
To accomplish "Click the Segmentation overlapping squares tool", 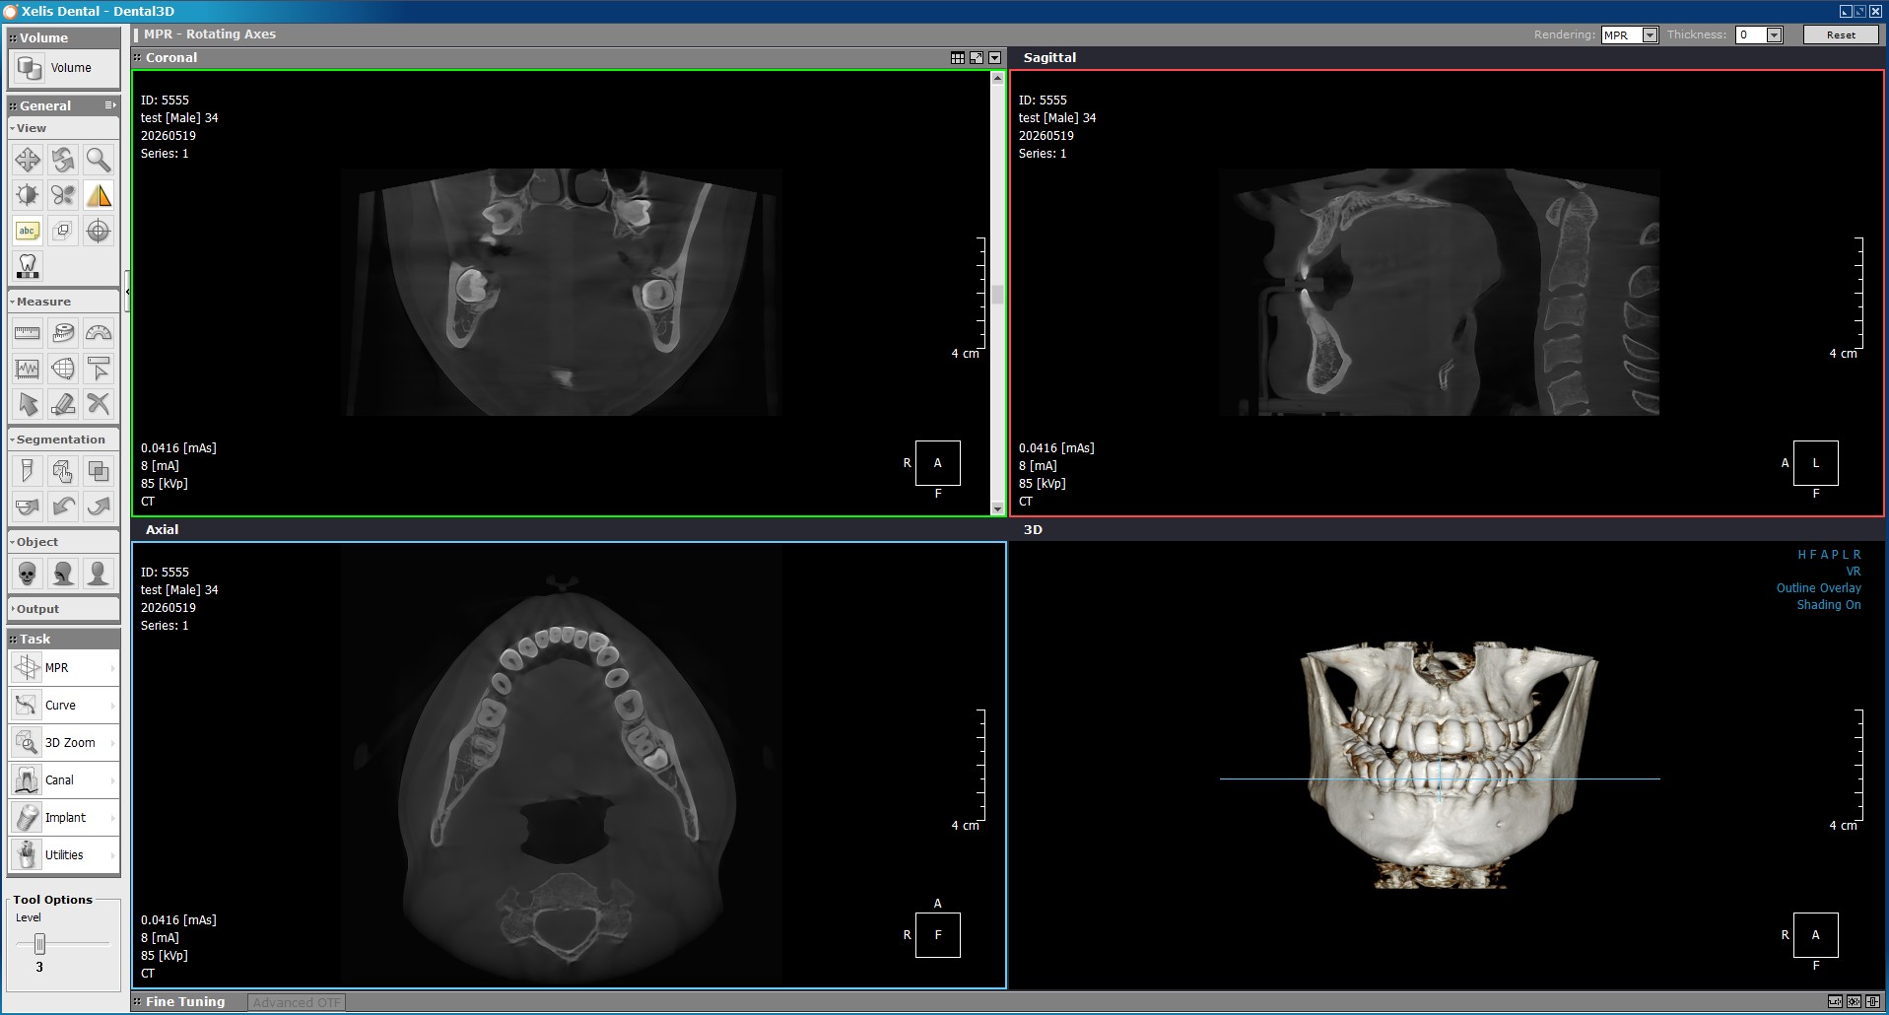I will (x=99, y=471).
